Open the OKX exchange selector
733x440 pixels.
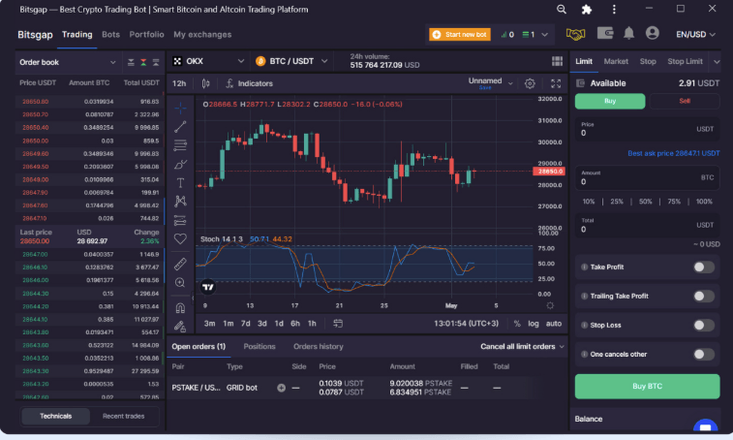pos(208,61)
